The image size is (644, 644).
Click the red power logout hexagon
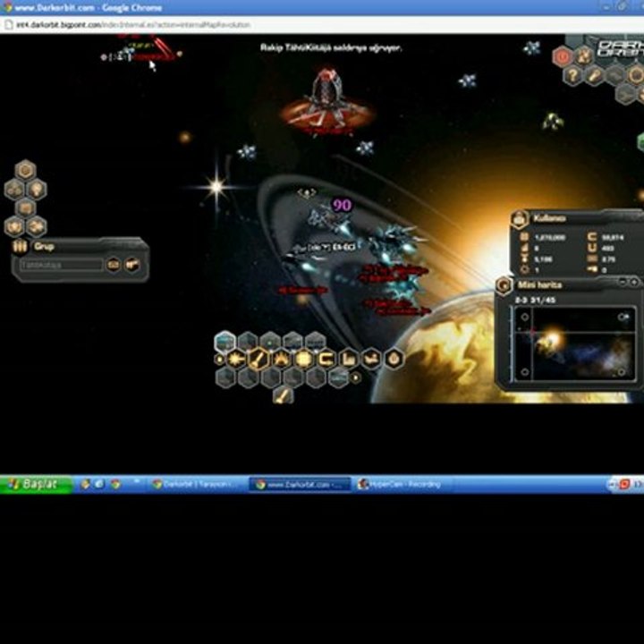pos(563,56)
